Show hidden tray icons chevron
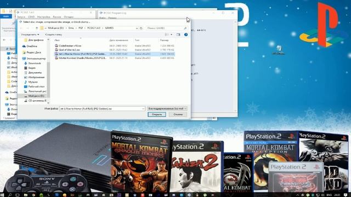Screen dimensions: 351x197 pyautogui.click(x=297, y=195)
